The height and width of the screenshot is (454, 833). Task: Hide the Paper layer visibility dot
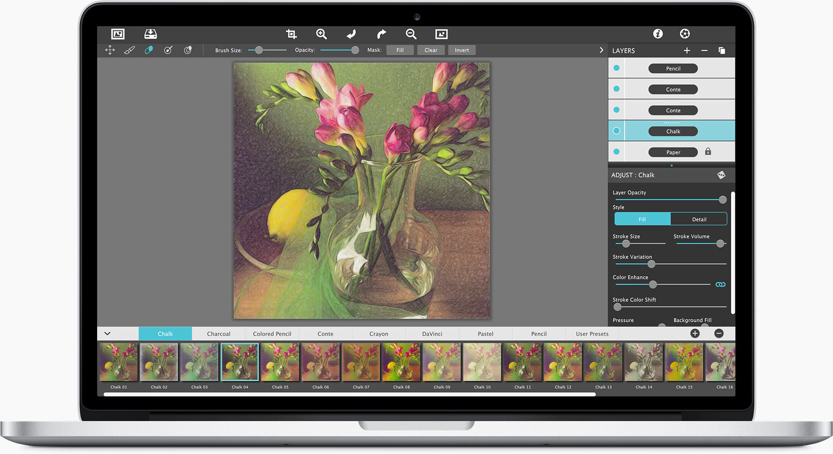[616, 152]
